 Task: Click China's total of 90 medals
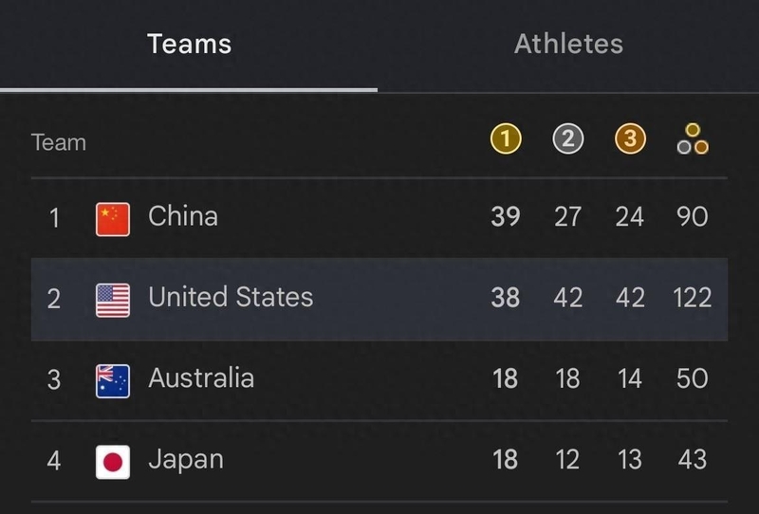point(693,216)
